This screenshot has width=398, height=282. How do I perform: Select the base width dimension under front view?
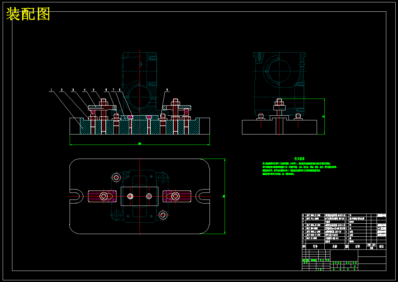coord(140,144)
